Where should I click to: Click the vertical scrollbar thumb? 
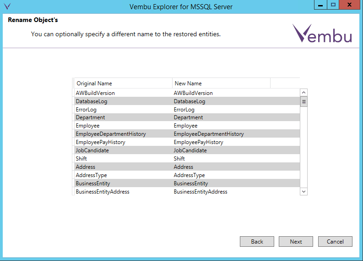[x=303, y=101]
